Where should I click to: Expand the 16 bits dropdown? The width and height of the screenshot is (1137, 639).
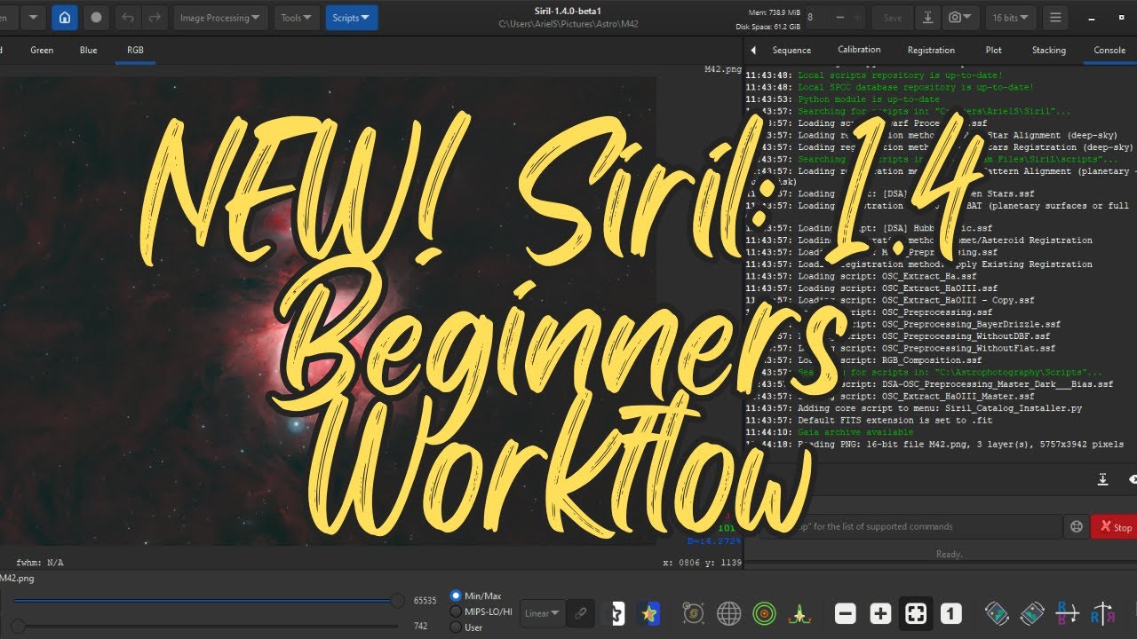click(1012, 18)
